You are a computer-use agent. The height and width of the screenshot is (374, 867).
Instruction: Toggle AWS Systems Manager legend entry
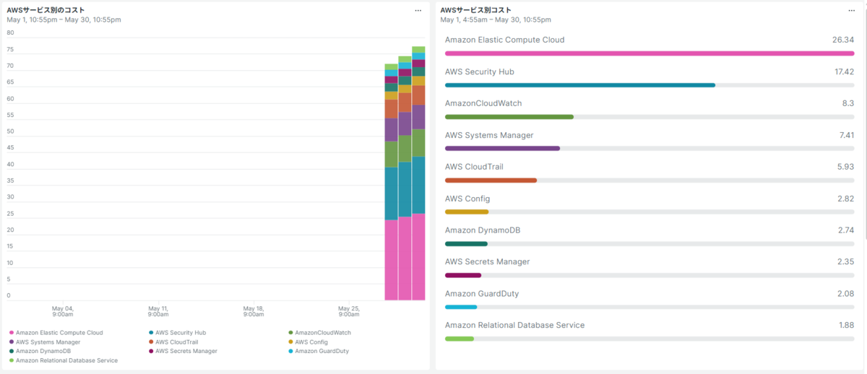tap(44, 342)
